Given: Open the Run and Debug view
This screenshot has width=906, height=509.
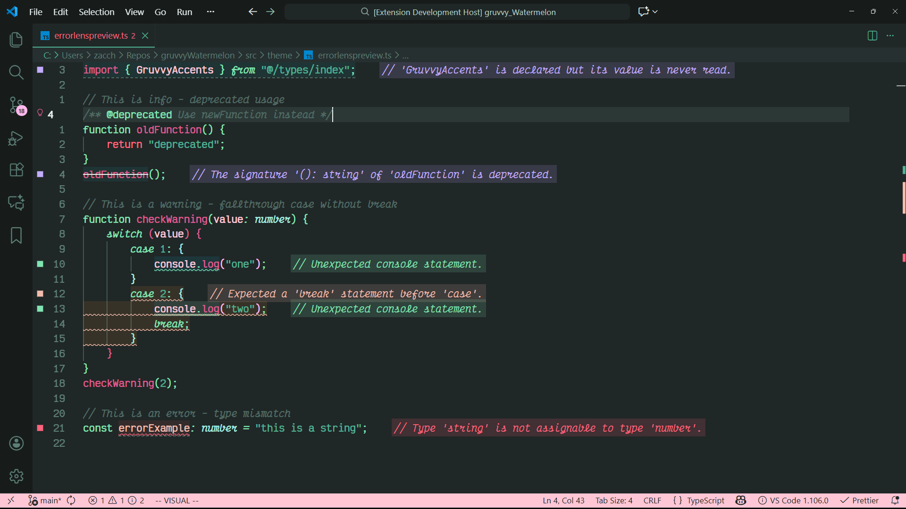Looking at the screenshot, I should (x=16, y=138).
